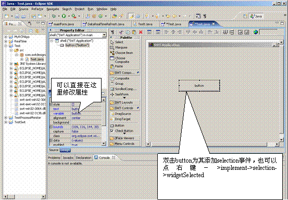This screenshot has width=288, height=200.
Task: Open the Declaration view tab
Action: coord(83,158)
